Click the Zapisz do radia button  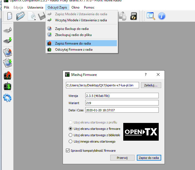pos(149,158)
